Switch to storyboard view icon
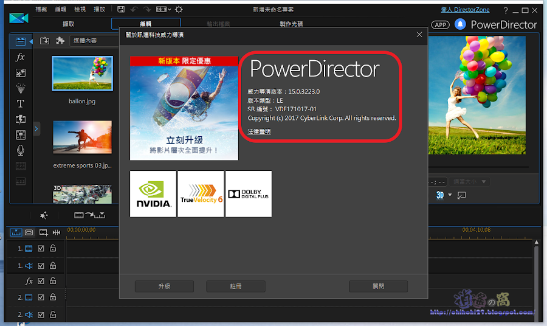Image resolution: width=547 pixels, height=326 pixels. coord(29,232)
